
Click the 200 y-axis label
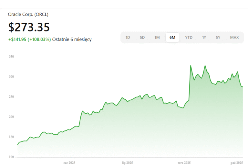(x=12, y=117)
